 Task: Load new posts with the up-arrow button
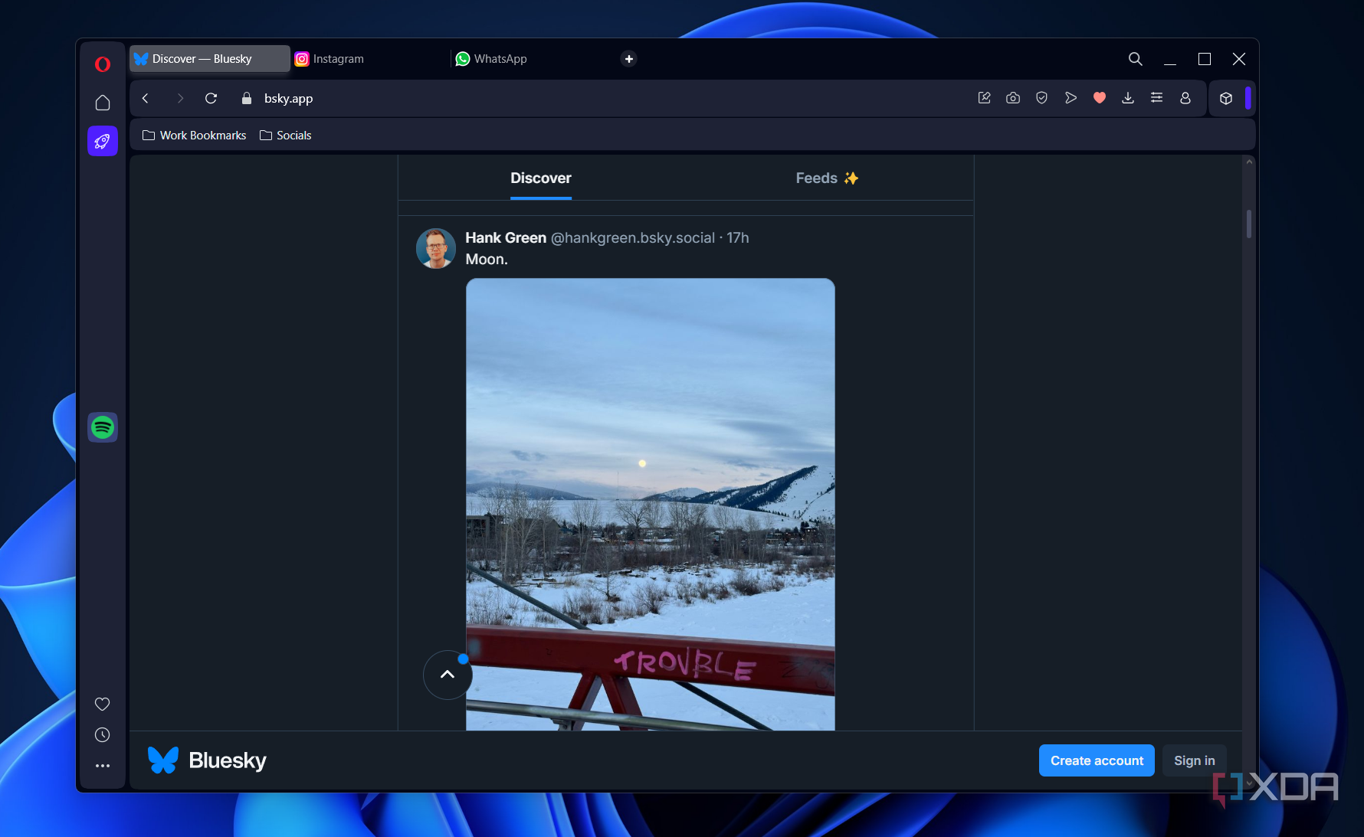[x=448, y=675]
